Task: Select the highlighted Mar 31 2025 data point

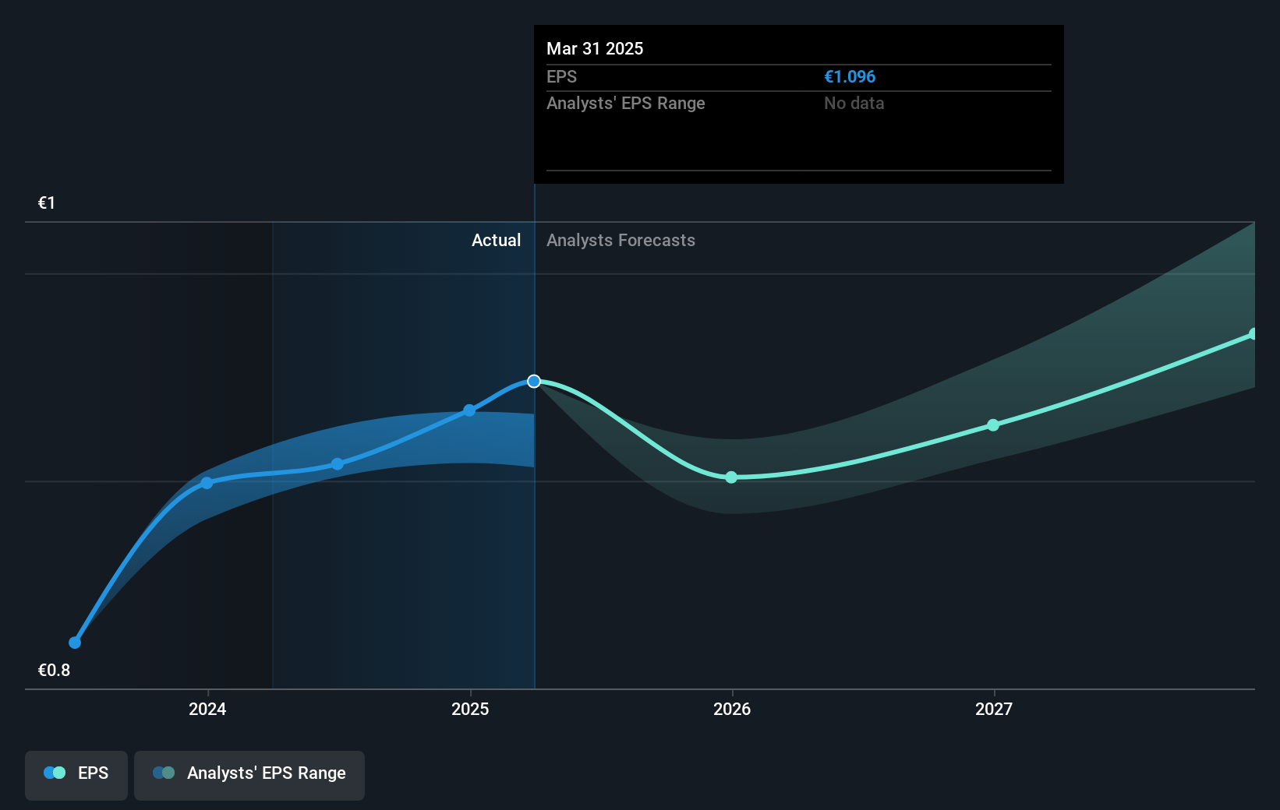Action: tap(534, 381)
